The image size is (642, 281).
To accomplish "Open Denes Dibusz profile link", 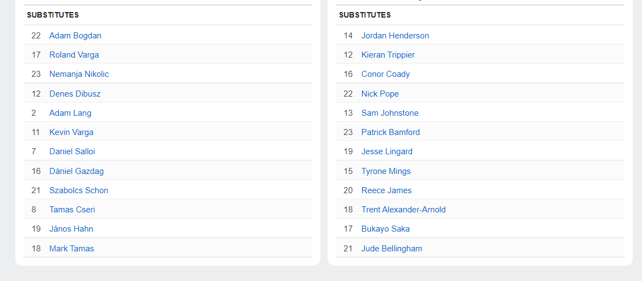I will tap(75, 94).
